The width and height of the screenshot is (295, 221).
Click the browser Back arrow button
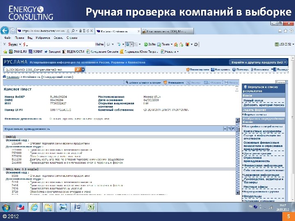5,31
